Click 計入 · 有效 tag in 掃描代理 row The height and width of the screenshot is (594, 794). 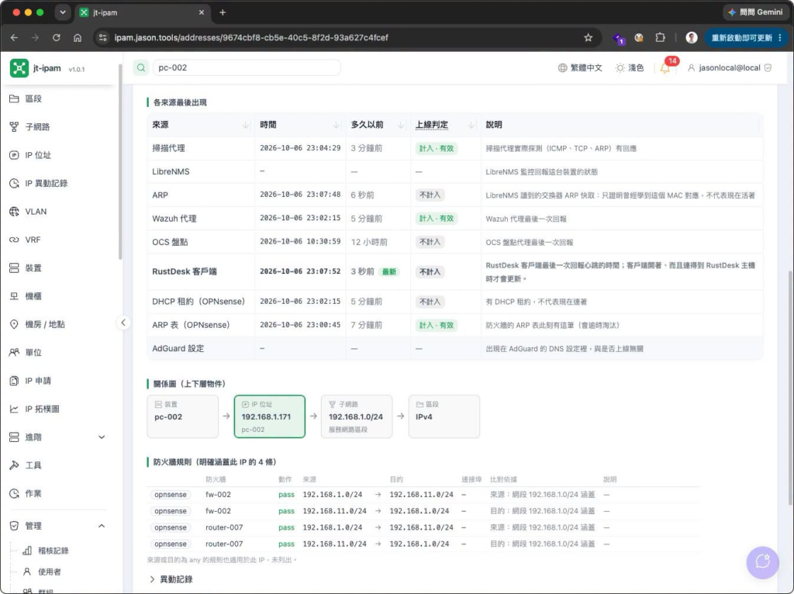[436, 148]
